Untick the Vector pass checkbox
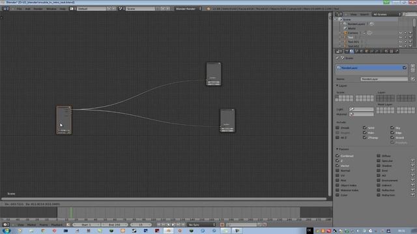Image resolution: width=417 pixels, height=234 pixels. point(338,166)
